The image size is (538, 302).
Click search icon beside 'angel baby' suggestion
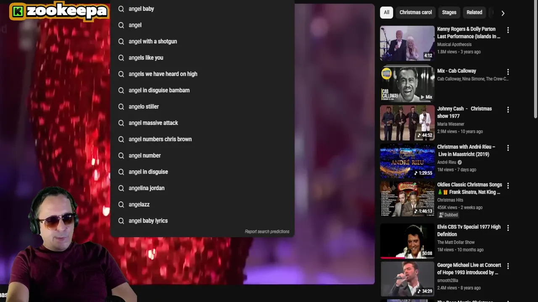121,9
